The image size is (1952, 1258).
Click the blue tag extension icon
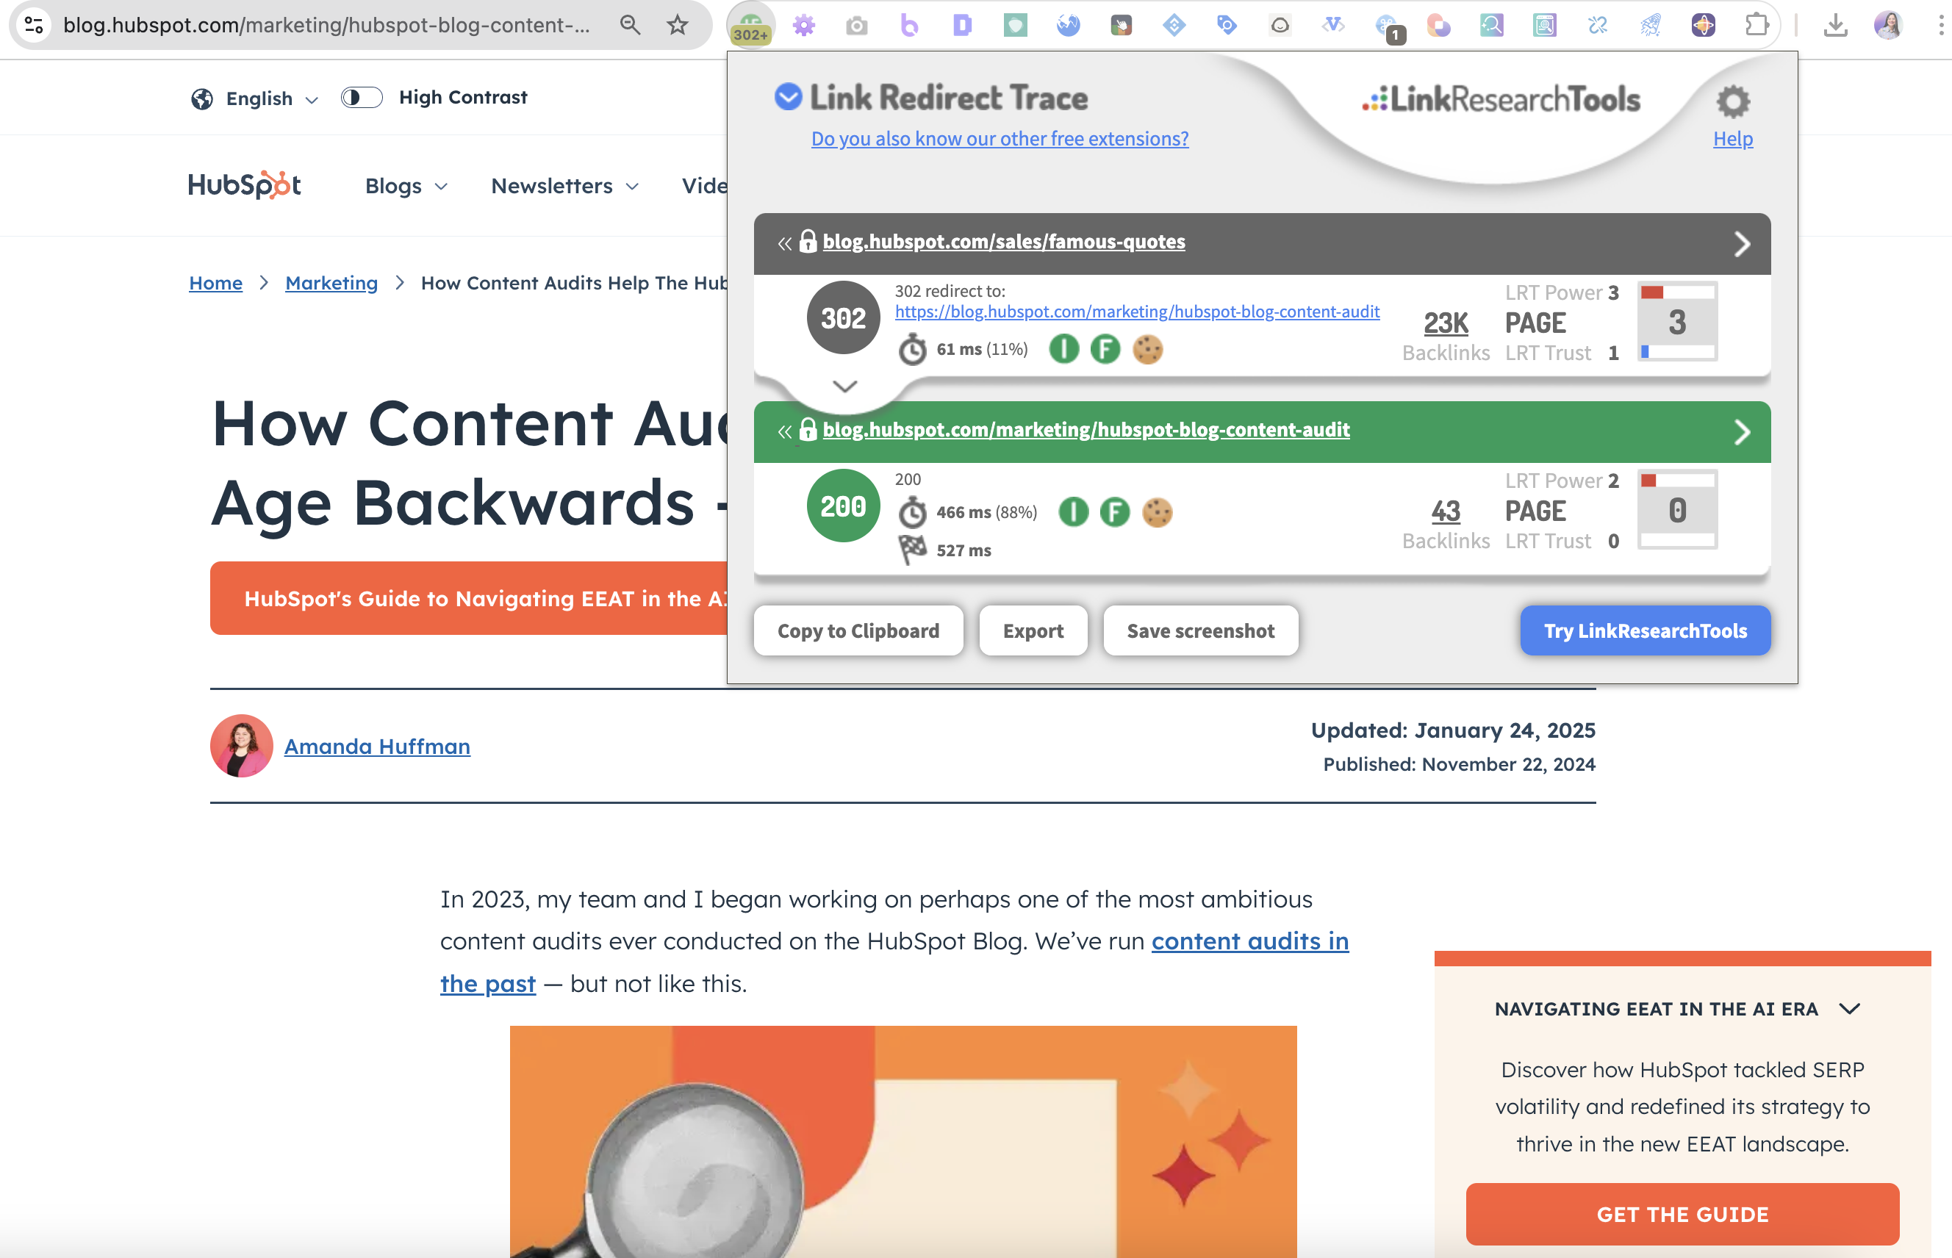click(x=1227, y=25)
